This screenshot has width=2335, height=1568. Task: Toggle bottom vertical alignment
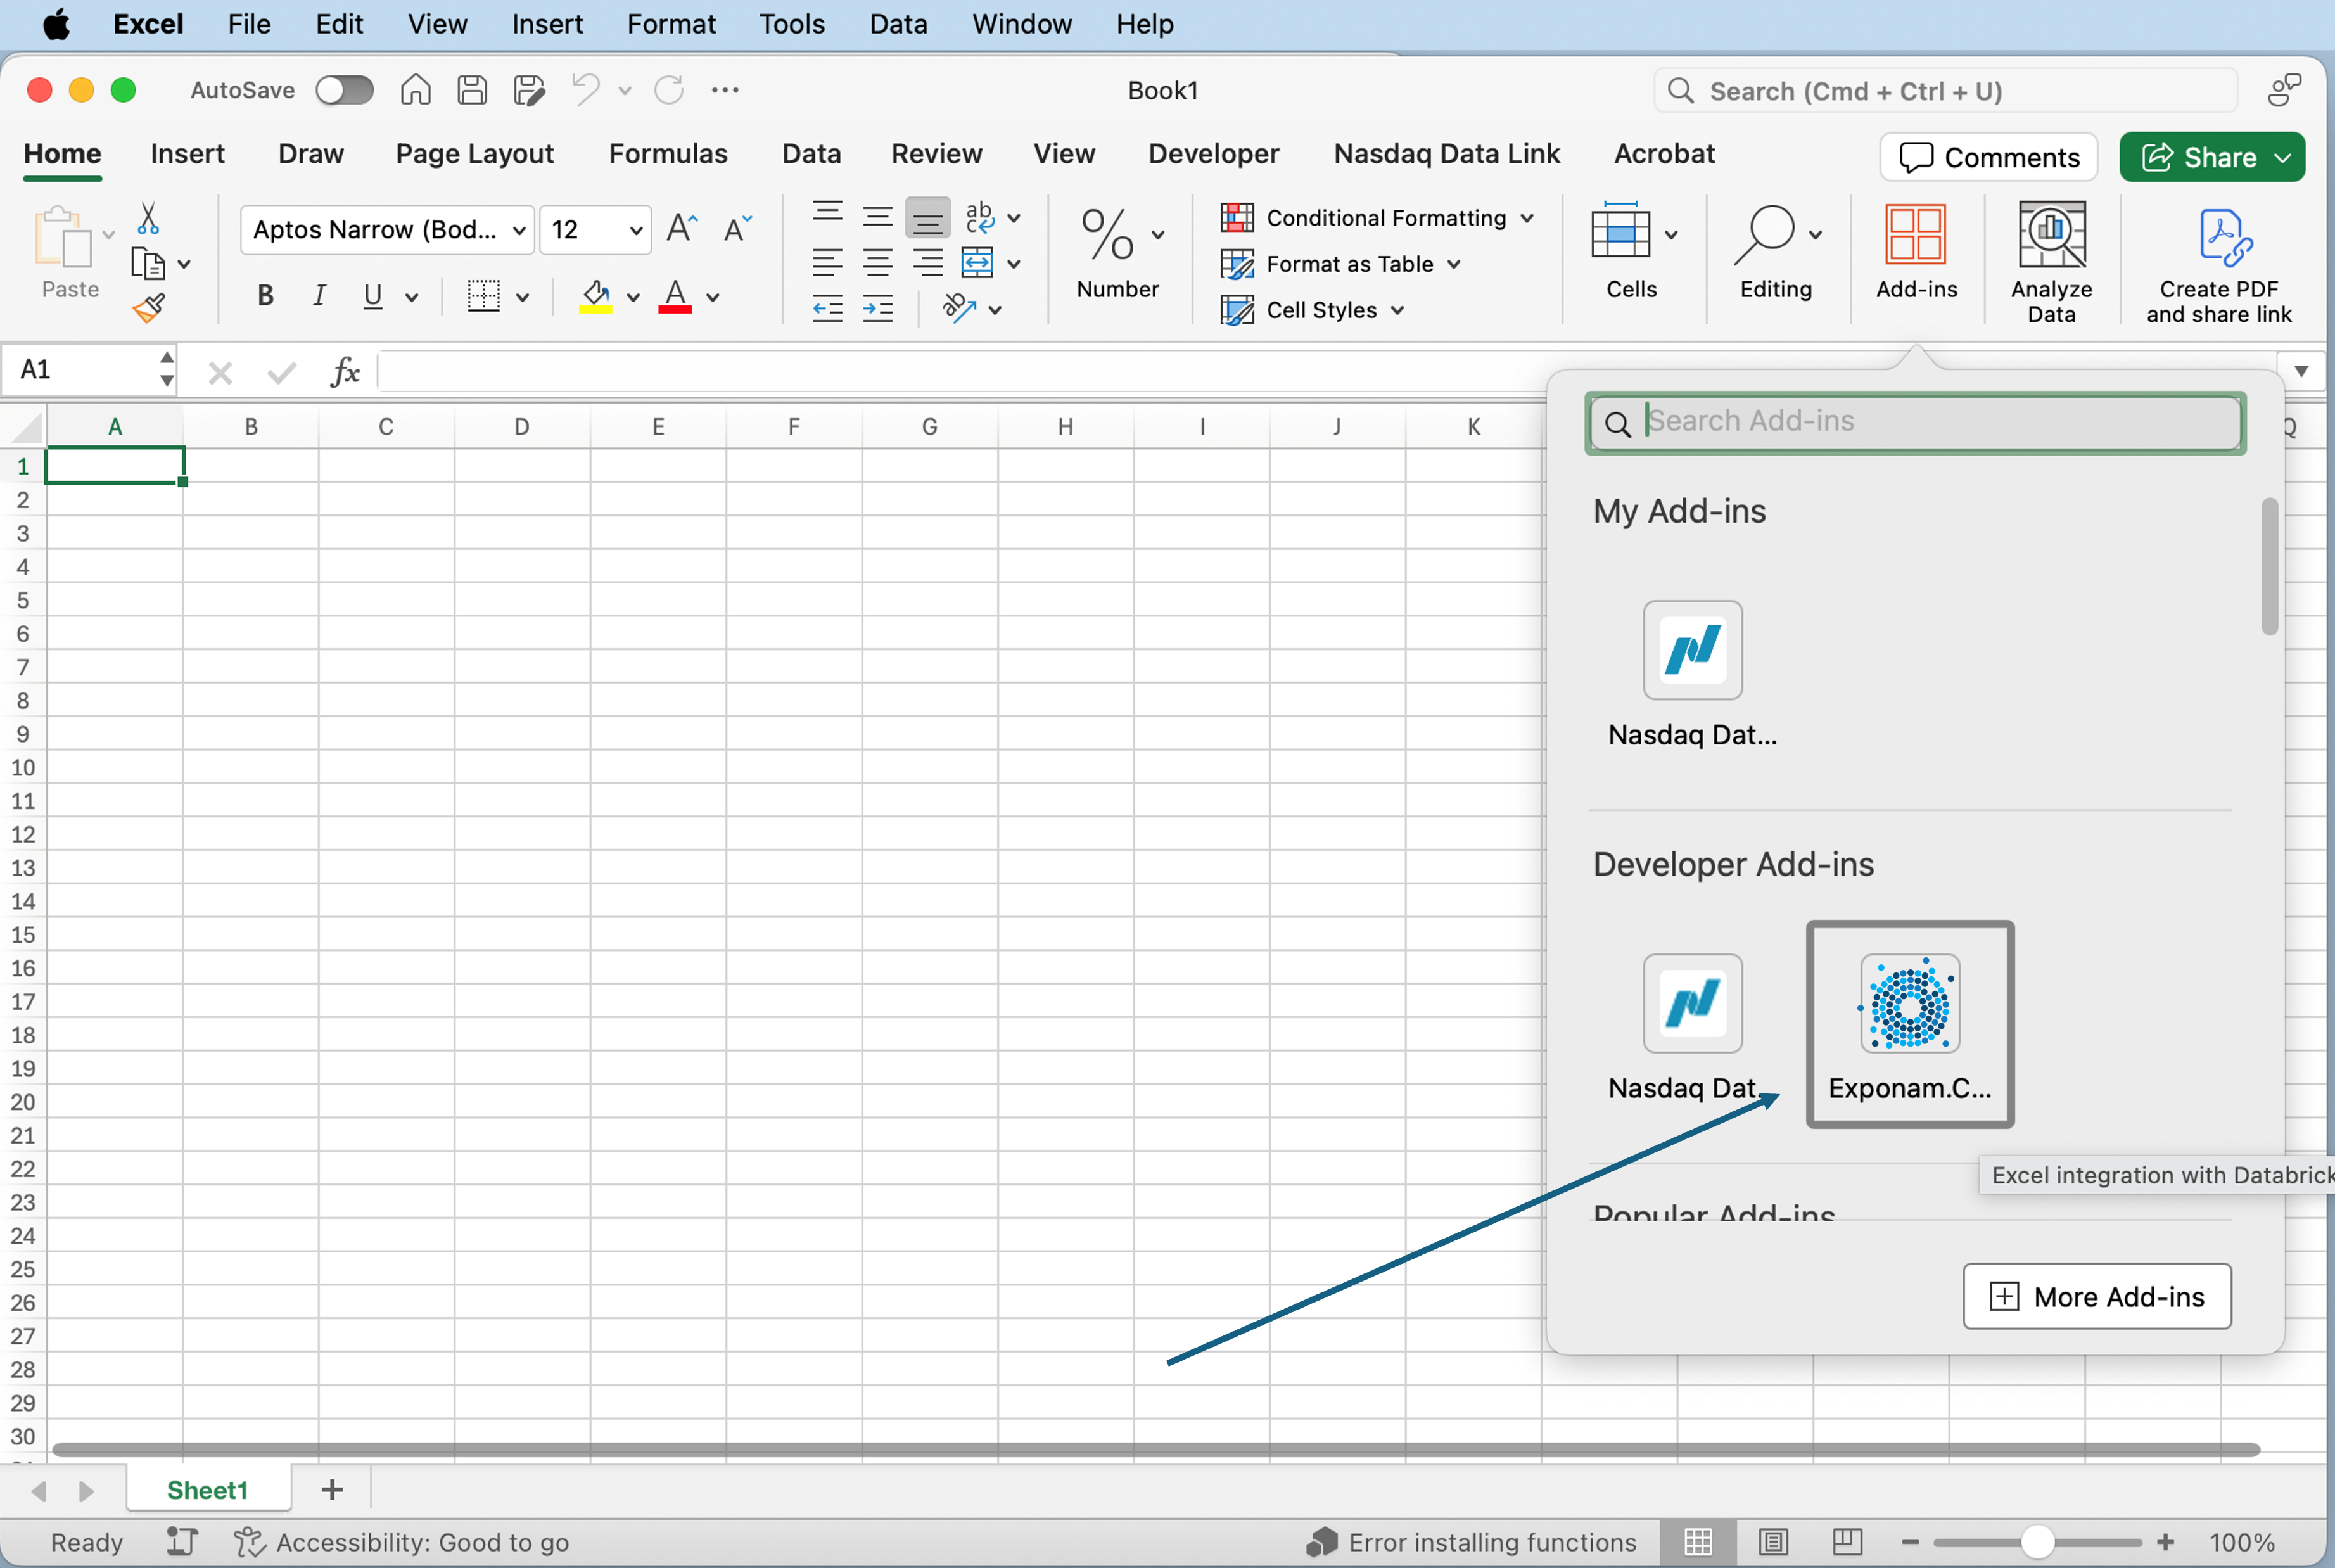pyautogui.click(x=927, y=217)
